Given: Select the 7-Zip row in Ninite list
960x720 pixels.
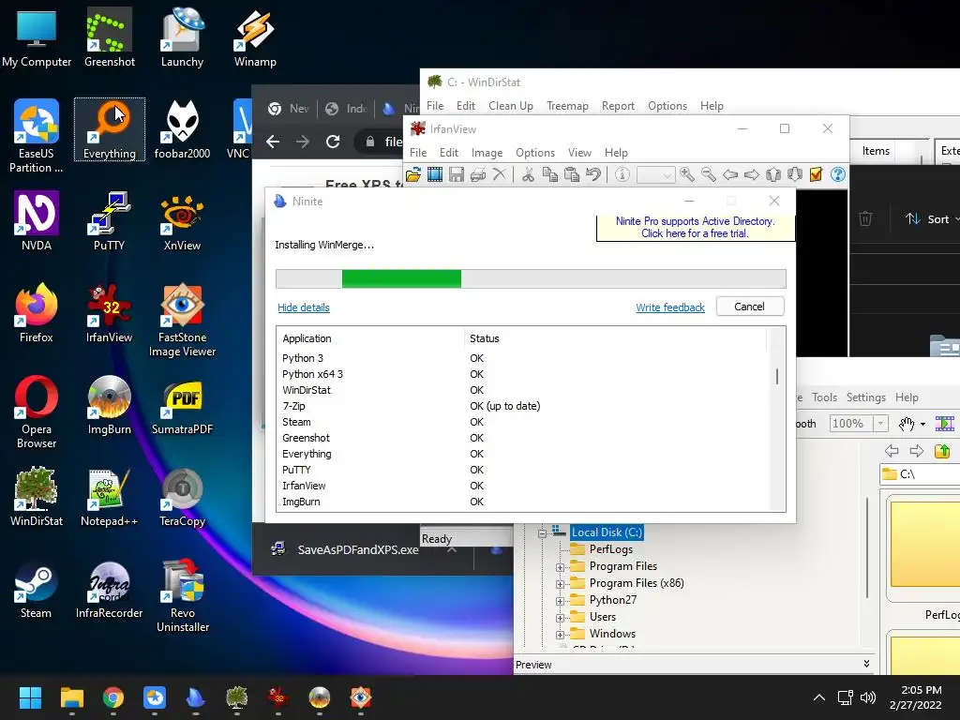Looking at the screenshot, I should (x=523, y=406).
